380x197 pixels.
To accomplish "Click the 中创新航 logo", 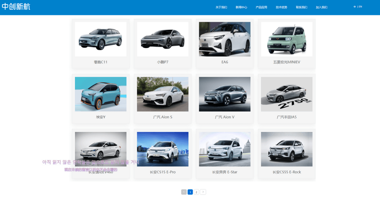I will click(x=16, y=7).
